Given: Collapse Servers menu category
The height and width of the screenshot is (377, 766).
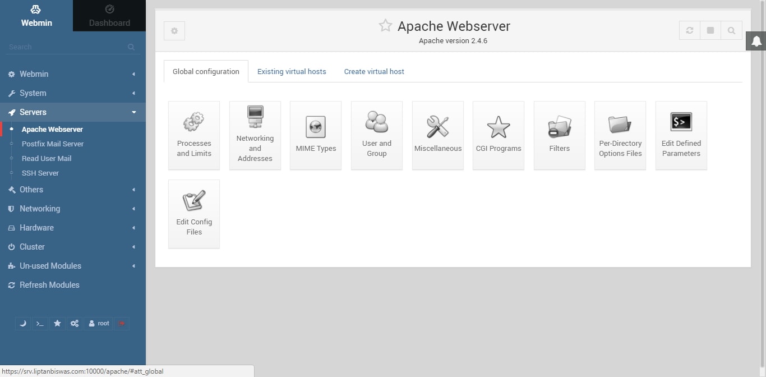Looking at the screenshot, I should [x=73, y=112].
